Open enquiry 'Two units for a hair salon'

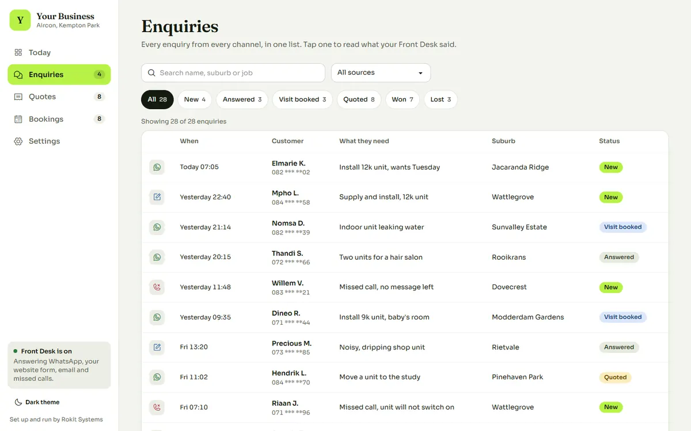(381, 257)
